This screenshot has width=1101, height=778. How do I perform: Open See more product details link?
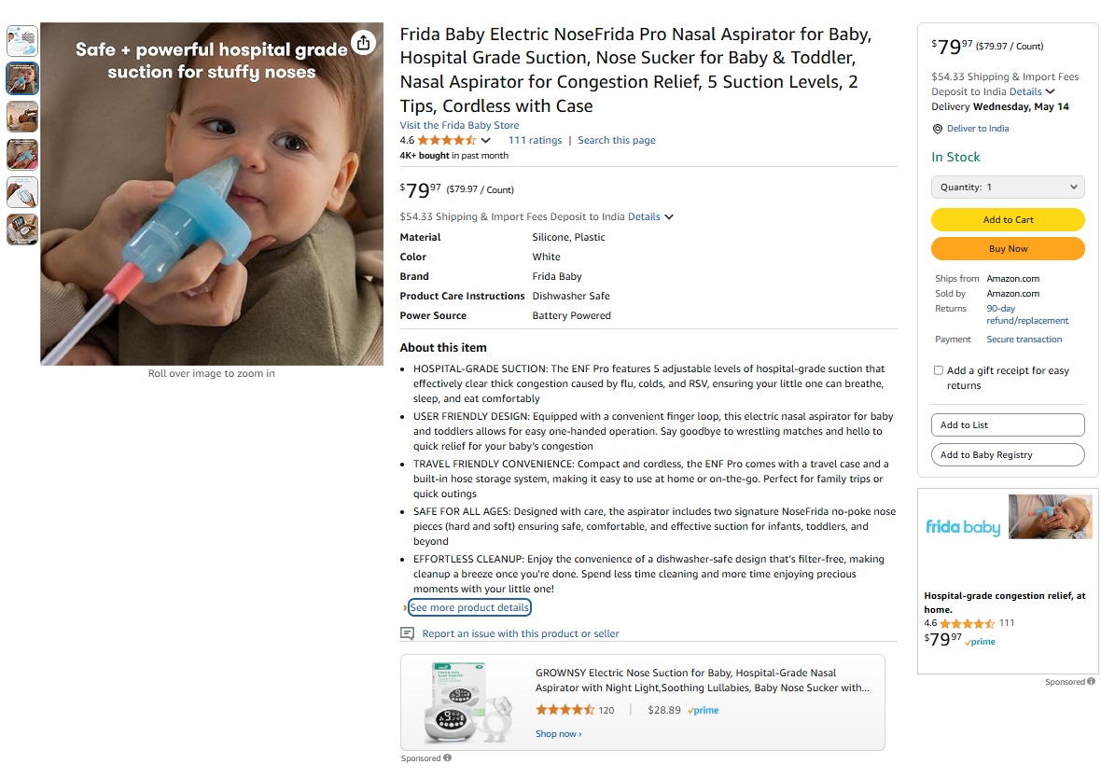[469, 607]
